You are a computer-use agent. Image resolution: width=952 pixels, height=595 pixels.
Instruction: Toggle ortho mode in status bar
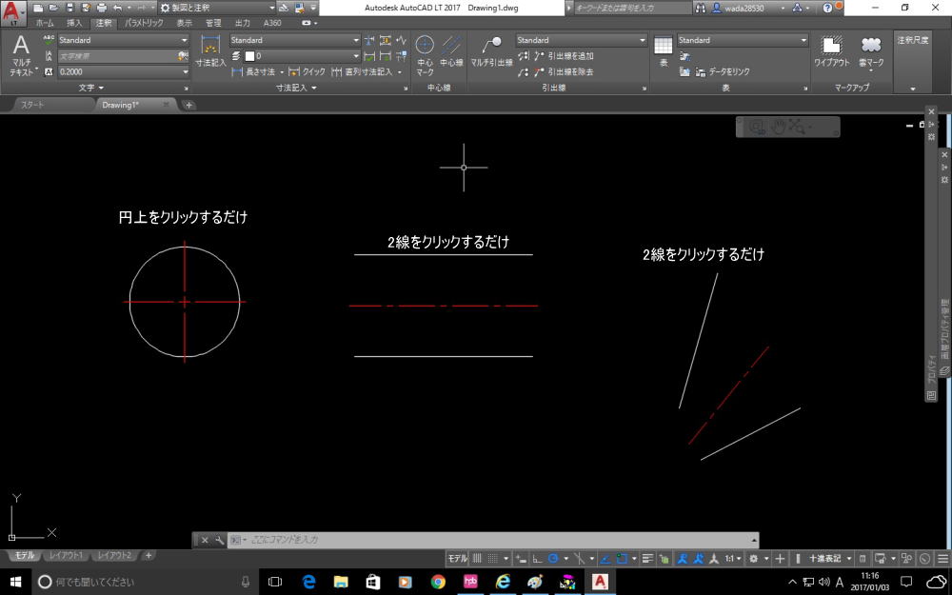537,559
